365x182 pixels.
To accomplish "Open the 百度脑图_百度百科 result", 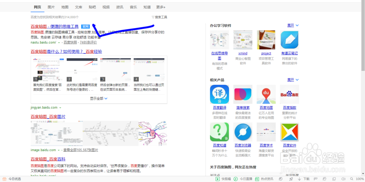I will (48, 159).
